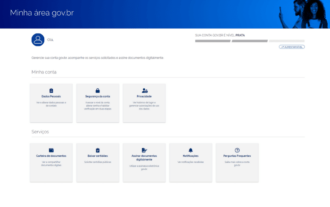The width and height of the screenshot is (330, 207).
Task: Open the Segurança da conta title link
Action: pos(98,96)
